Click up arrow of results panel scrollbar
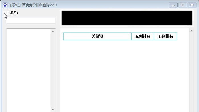The width and height of the screenshot is (199, 112). pos(191,31)
